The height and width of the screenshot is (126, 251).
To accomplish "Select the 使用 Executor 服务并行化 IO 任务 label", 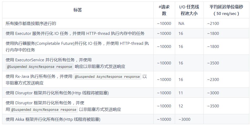I will 75,33.
